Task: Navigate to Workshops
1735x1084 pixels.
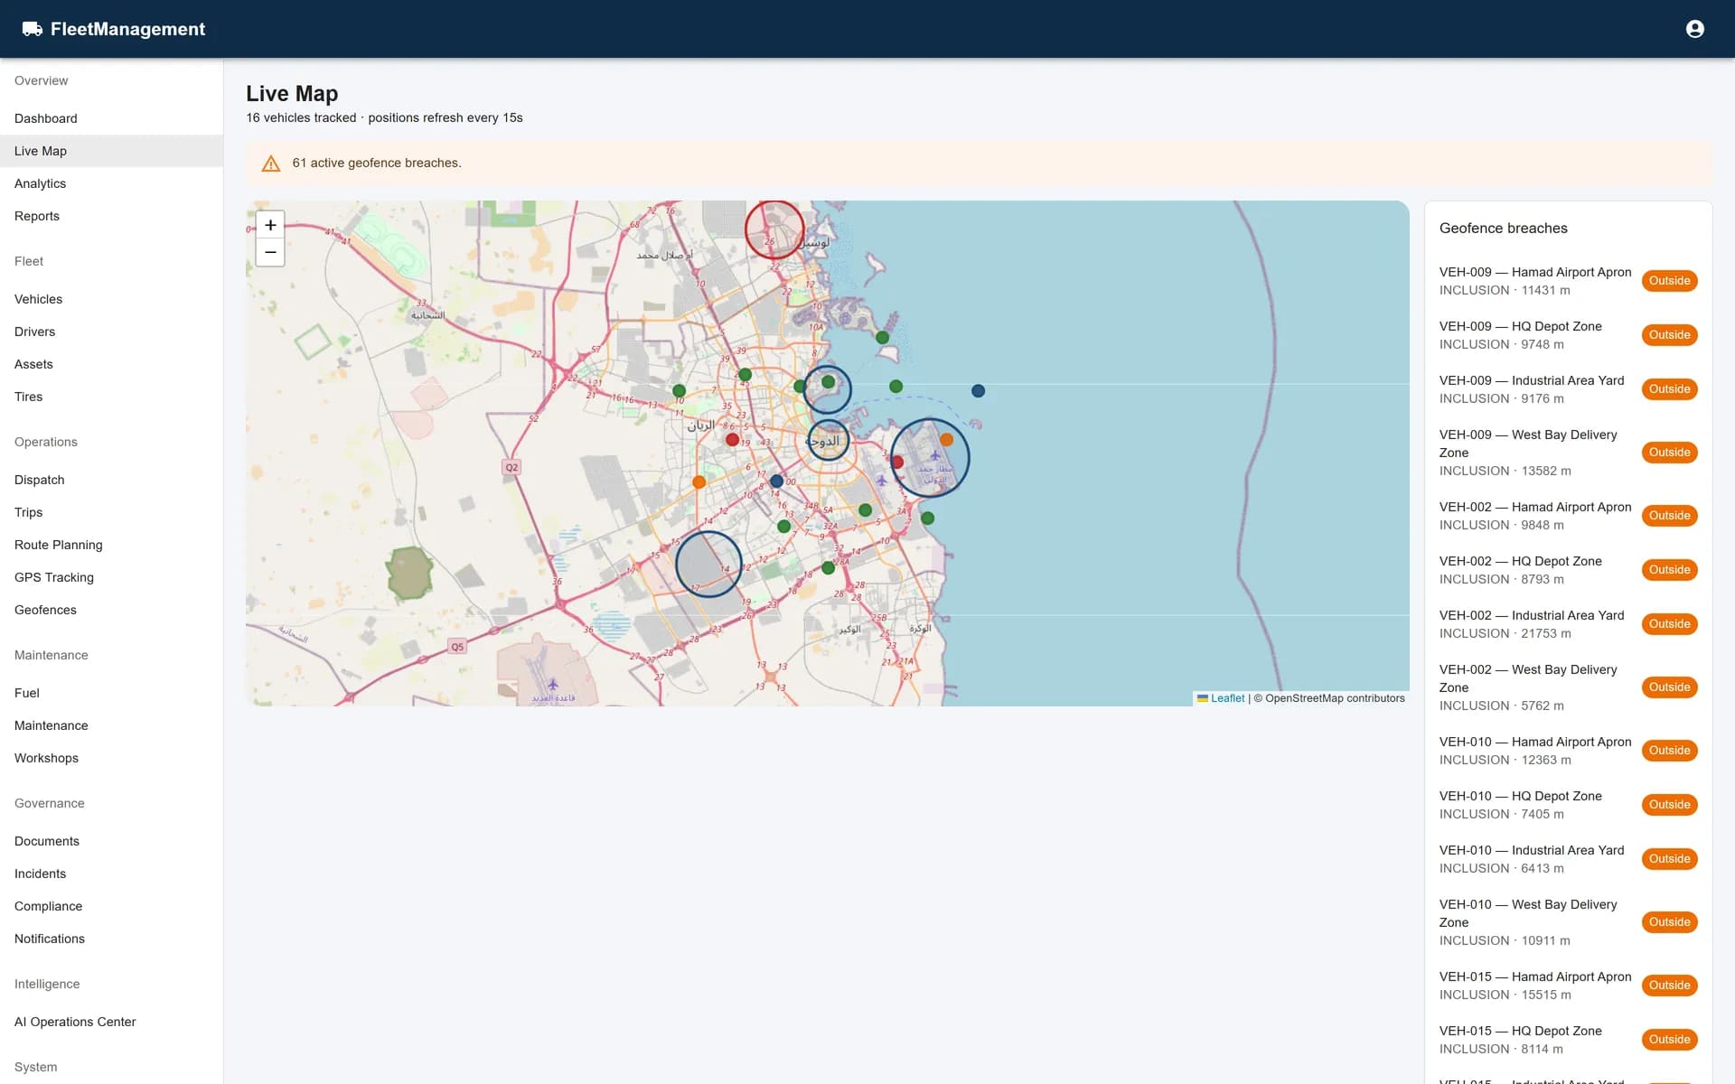Action: tap(111, 758)
